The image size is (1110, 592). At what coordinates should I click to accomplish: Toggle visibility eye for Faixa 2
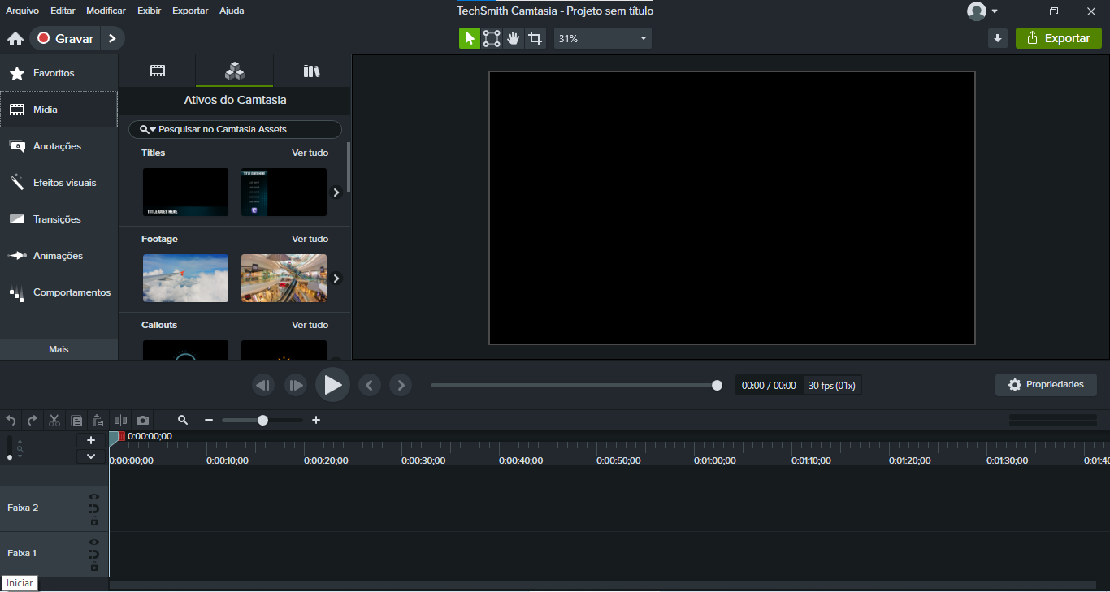click(94, 496)
